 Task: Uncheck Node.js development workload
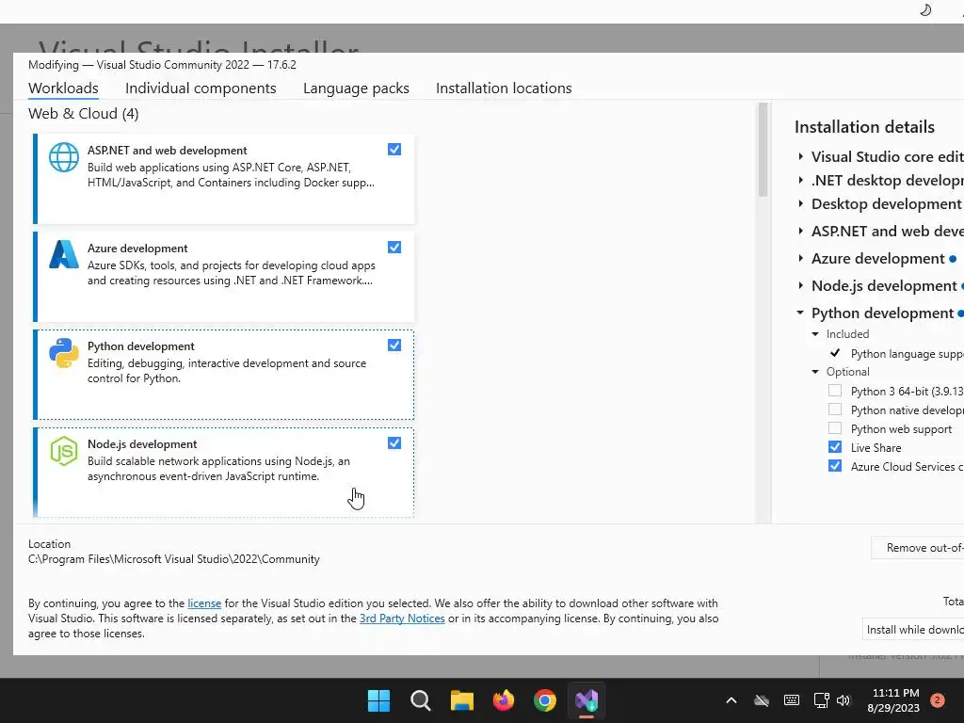(394, 443)
